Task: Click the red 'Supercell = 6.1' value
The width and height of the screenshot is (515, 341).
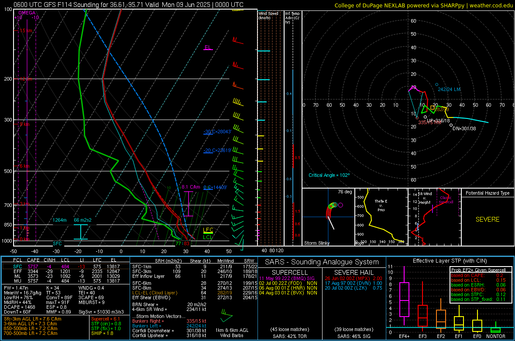Action: (x=106, y=319)
